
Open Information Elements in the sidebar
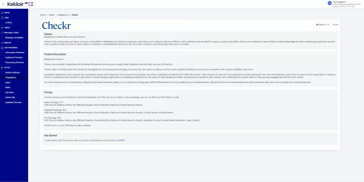14,52
